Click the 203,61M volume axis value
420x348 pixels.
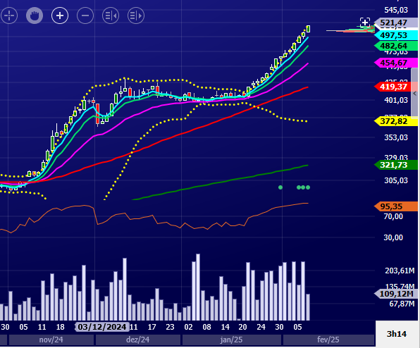[400, 271]
